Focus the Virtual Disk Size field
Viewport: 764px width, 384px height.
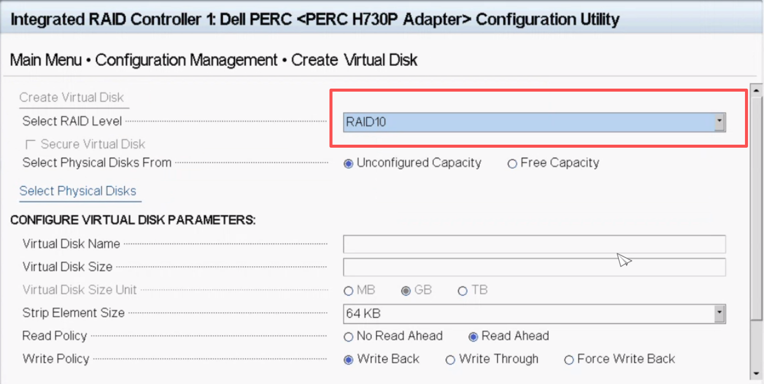coord(534,267)
